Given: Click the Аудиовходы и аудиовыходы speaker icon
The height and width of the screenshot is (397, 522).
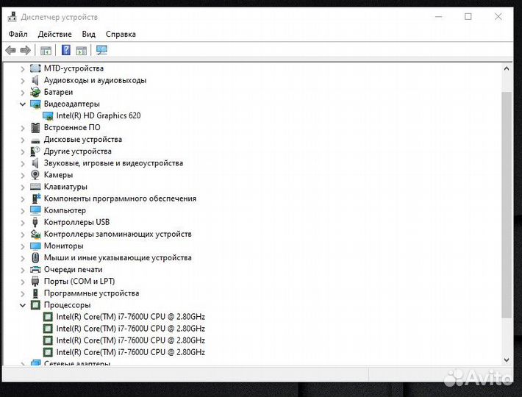Looking at the screenshot, I should click(x=35, y=80).
